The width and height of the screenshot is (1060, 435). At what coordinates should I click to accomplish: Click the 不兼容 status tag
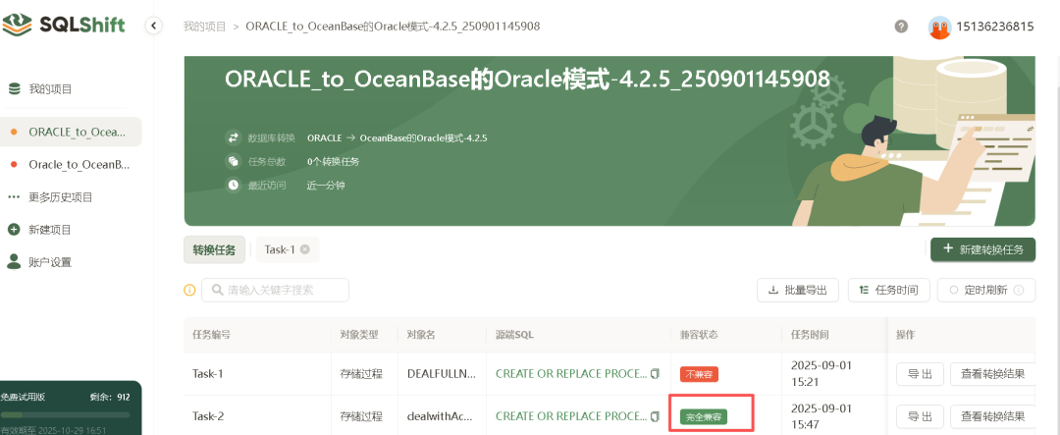699,373
